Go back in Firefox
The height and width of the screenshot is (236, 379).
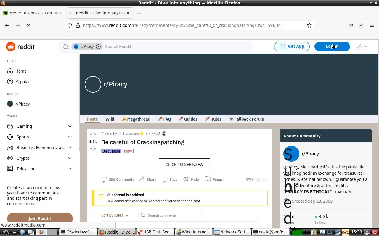7,26
